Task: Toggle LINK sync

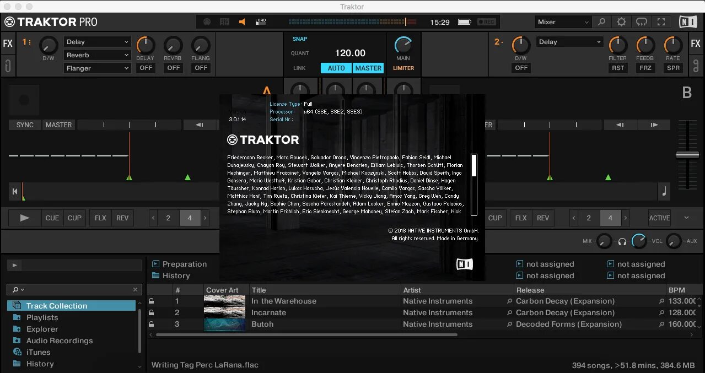Action: click(299, 68)
